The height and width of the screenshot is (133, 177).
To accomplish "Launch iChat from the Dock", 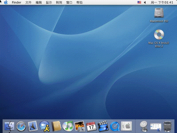I will [x=44, y=126].
